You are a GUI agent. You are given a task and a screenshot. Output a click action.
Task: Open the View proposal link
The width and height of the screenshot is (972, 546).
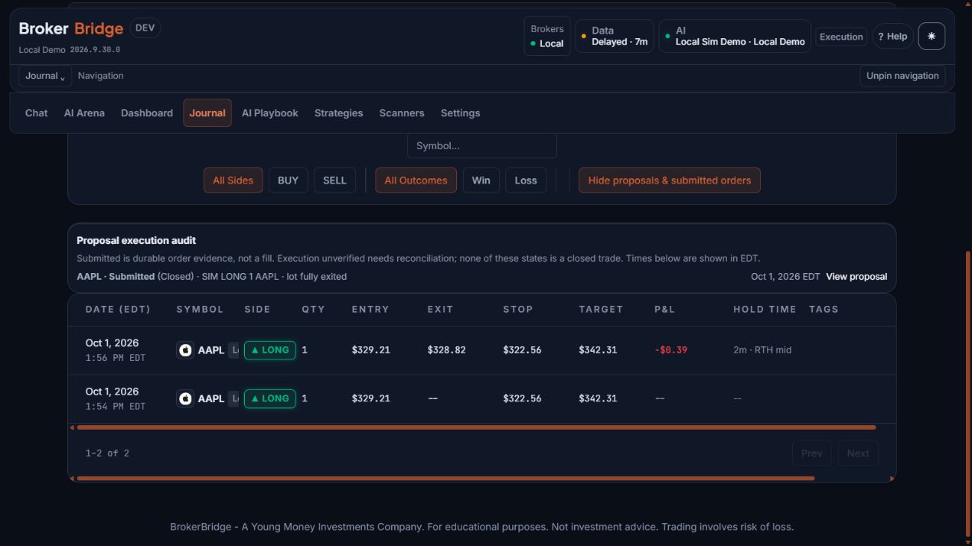[856, 276]
